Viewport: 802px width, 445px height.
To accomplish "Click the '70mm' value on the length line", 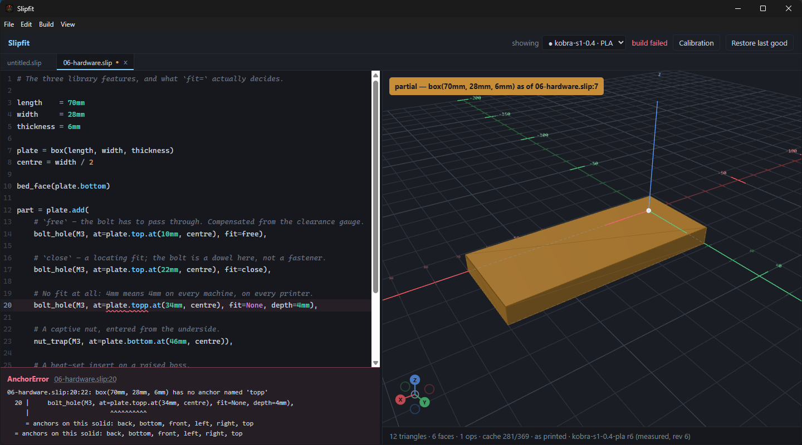I will [76, 103].
